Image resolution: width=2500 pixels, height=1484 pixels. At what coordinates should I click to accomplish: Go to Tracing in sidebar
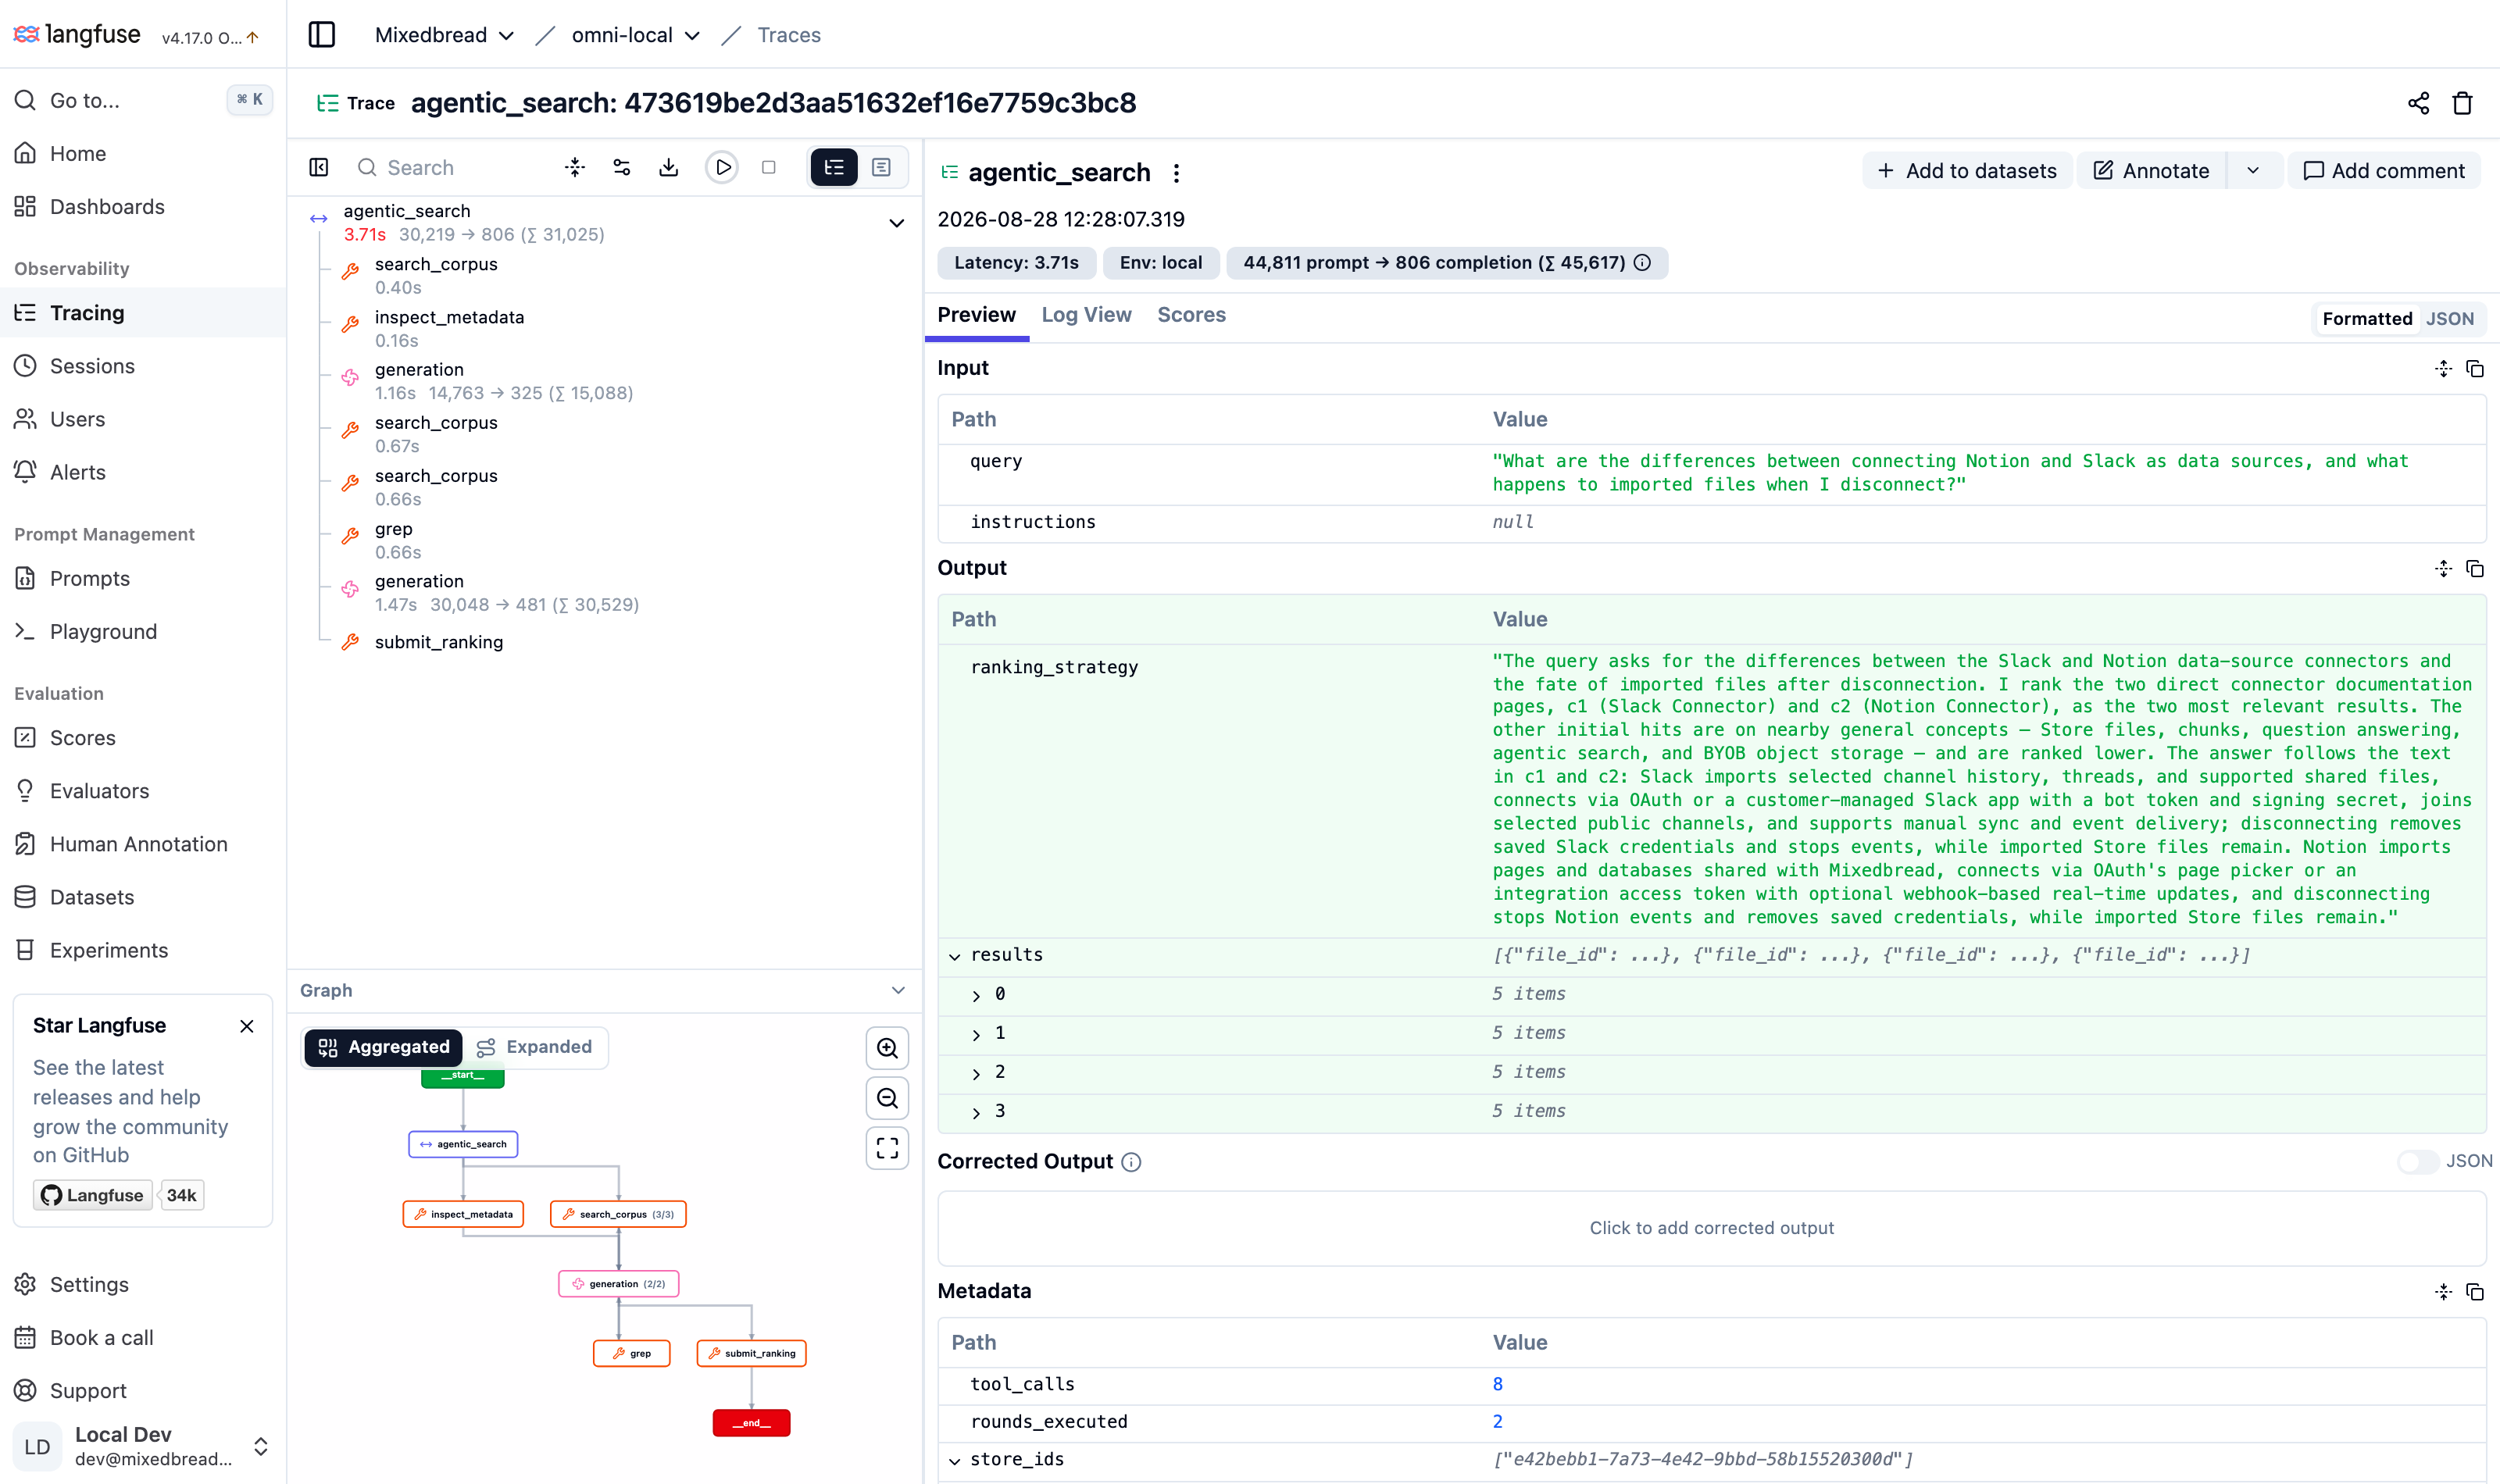[x=143, y=313]
